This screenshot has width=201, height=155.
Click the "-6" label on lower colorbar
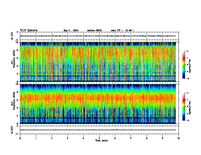pos(187,93)
